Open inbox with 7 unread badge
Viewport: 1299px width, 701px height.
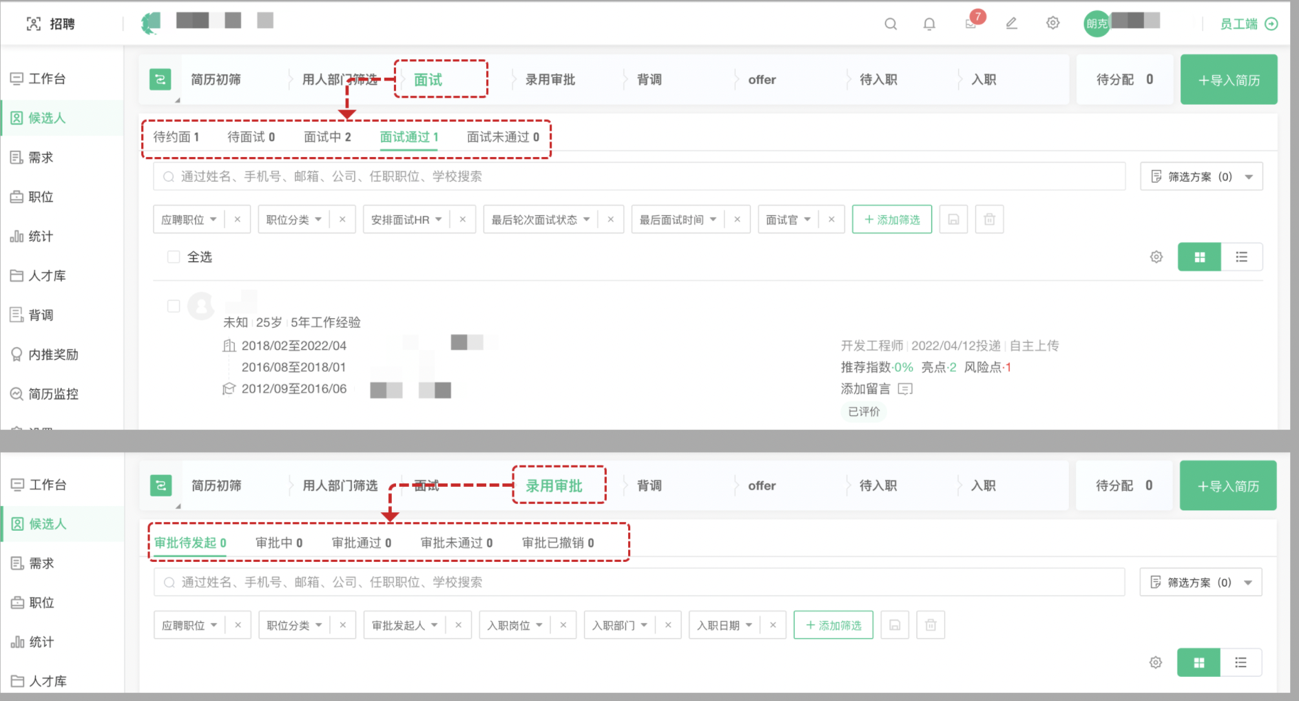971,23
